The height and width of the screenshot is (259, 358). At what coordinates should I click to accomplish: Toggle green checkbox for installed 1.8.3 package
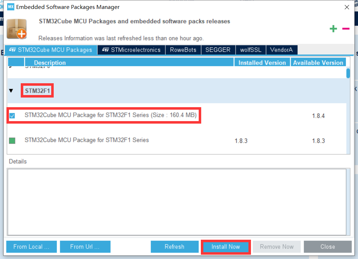tap(12, 140)
